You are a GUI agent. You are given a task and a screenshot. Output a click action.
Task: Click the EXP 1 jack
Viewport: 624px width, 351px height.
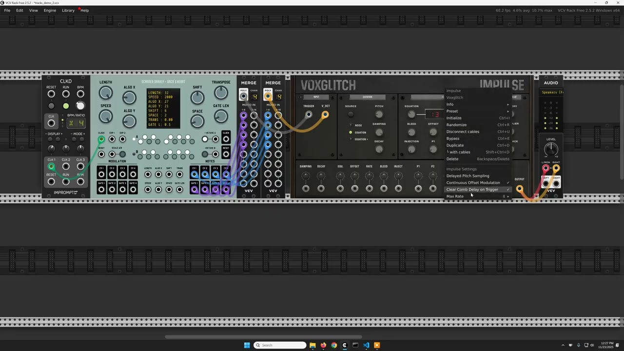[x=112, y=139]
